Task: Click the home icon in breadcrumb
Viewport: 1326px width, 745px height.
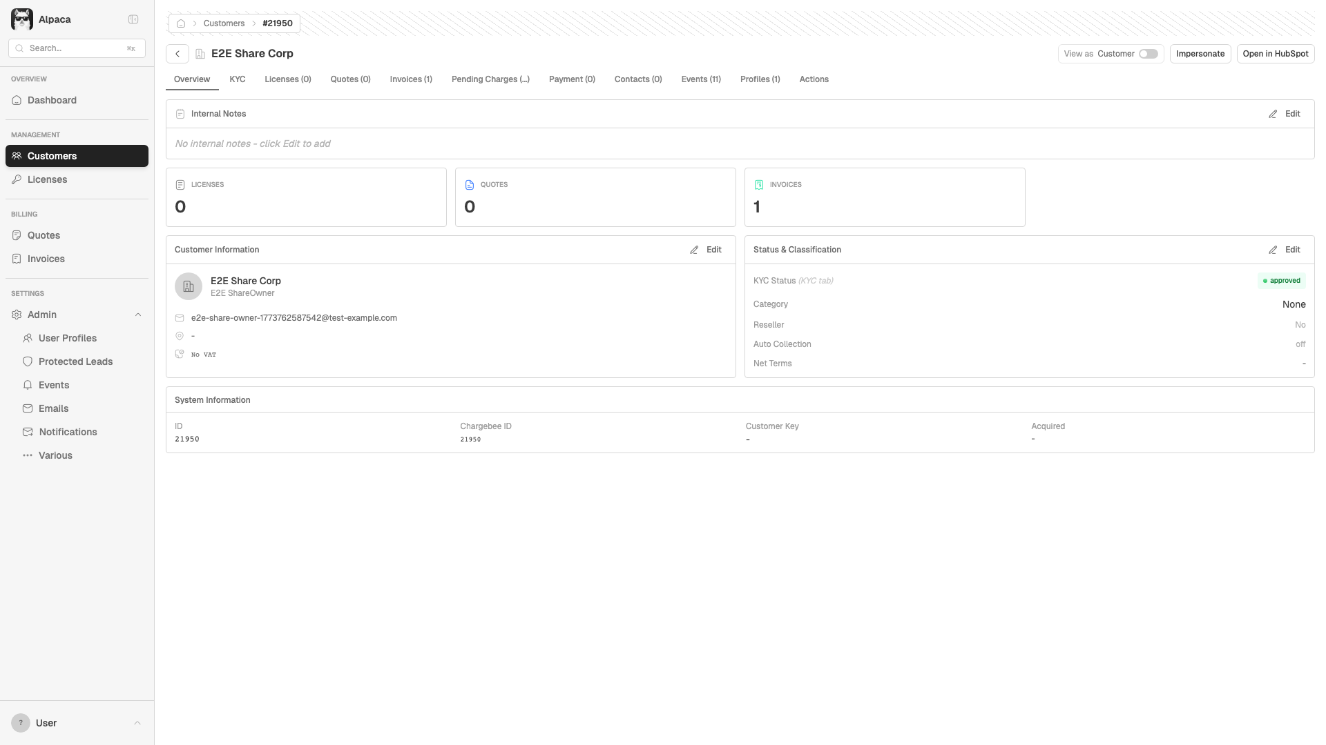Action: click(x=181, y=23)
